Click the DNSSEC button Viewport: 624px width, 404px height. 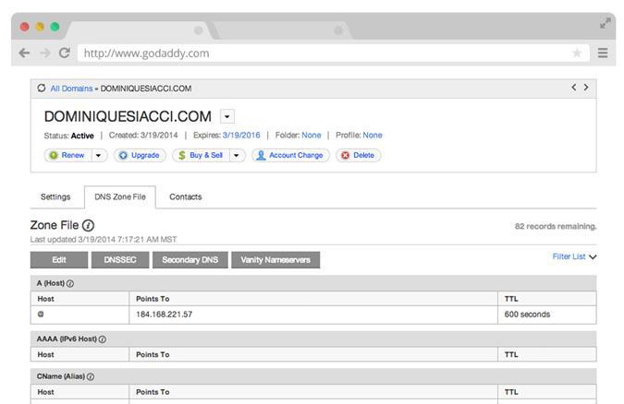click(120, 260)
